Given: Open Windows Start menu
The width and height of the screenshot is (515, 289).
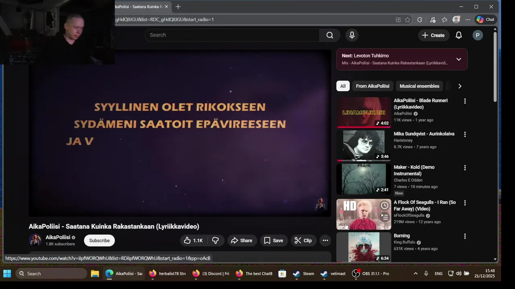Looking at the screenshot, I should (x=7, y=274).
